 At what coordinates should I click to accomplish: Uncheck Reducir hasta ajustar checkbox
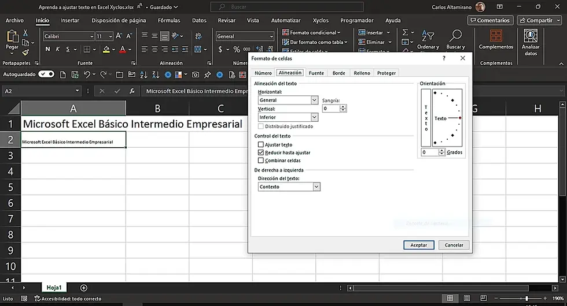click(x=261, y=152)
